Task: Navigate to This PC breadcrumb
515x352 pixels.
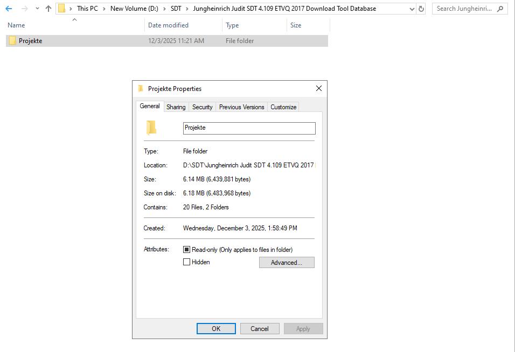Action: coord(87,9)
